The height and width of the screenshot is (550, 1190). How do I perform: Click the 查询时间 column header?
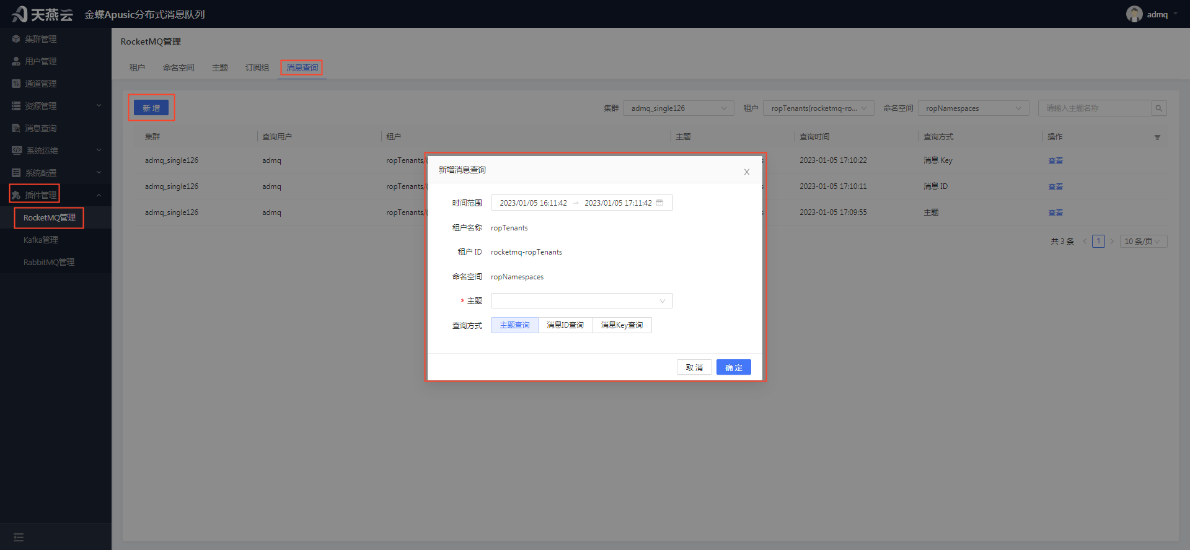[814, 137]
